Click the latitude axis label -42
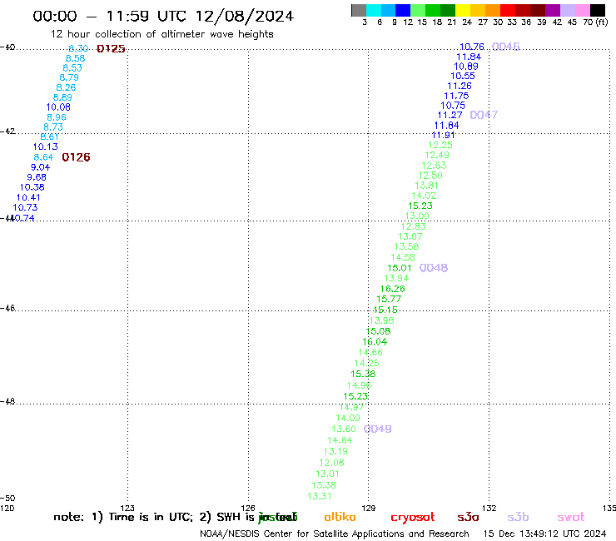The image size is (616, 541). (7, 131)
